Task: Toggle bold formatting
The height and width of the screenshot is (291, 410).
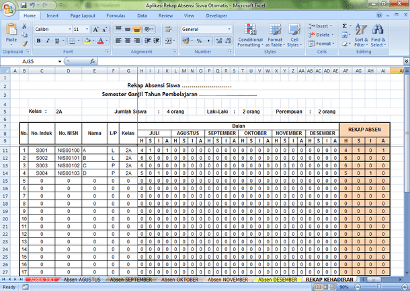Action: coord(39,41)
